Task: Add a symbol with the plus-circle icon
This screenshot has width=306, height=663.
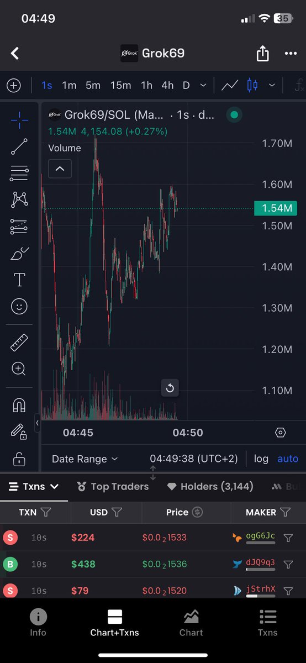Action: pos(13,86)
